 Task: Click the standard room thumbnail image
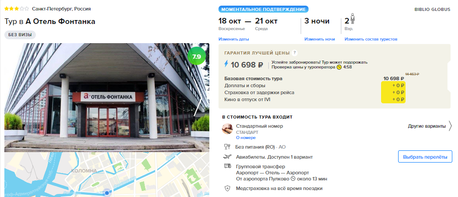[x=227, y=129]
